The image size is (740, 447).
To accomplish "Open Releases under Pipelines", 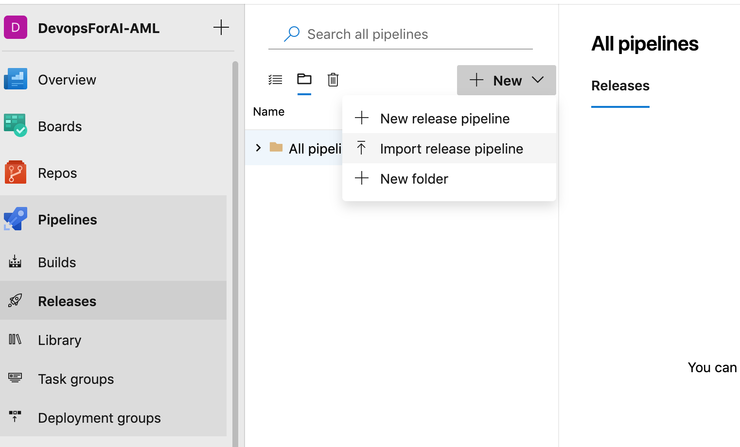I will (x=67, y=301).
